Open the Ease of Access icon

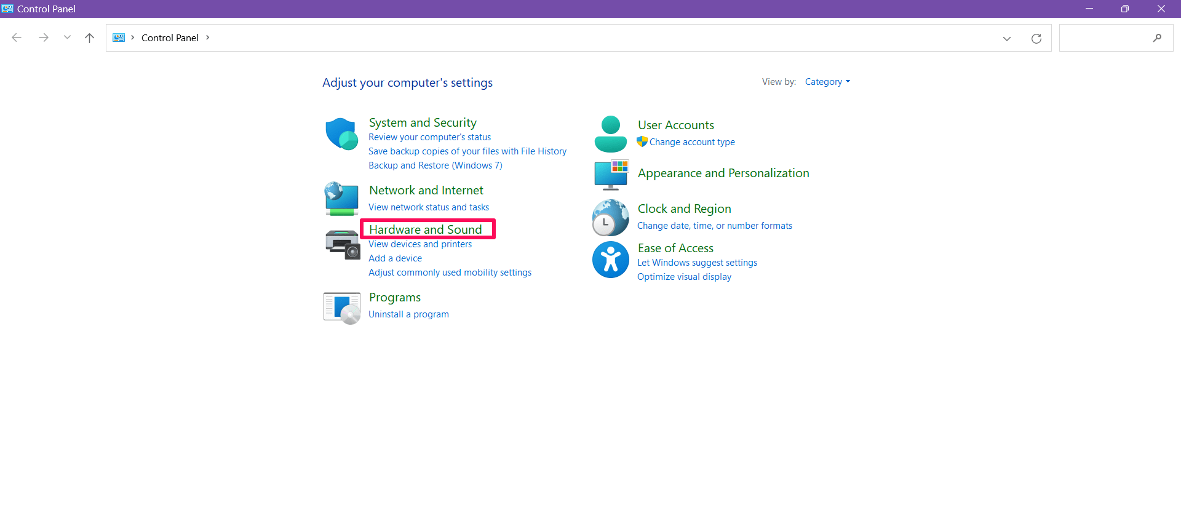click(x=610, y=259)
